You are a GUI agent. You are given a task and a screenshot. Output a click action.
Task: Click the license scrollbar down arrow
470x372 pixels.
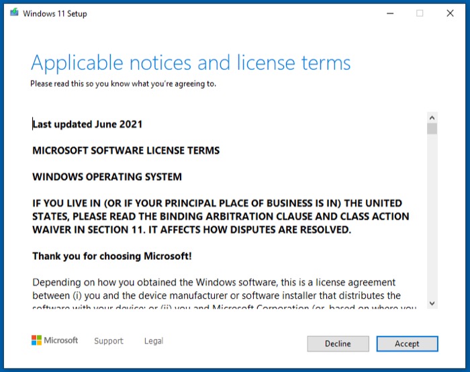coord(432,304)
